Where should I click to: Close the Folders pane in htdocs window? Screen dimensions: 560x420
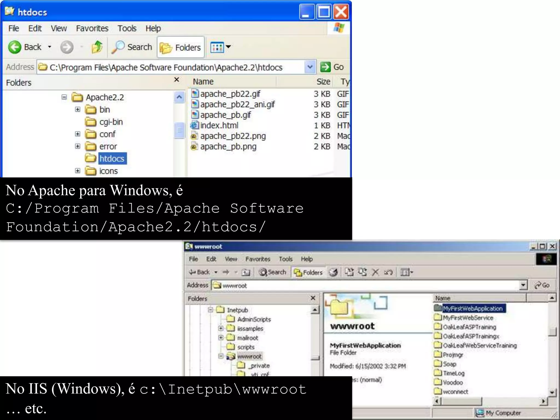click(177, 80)
